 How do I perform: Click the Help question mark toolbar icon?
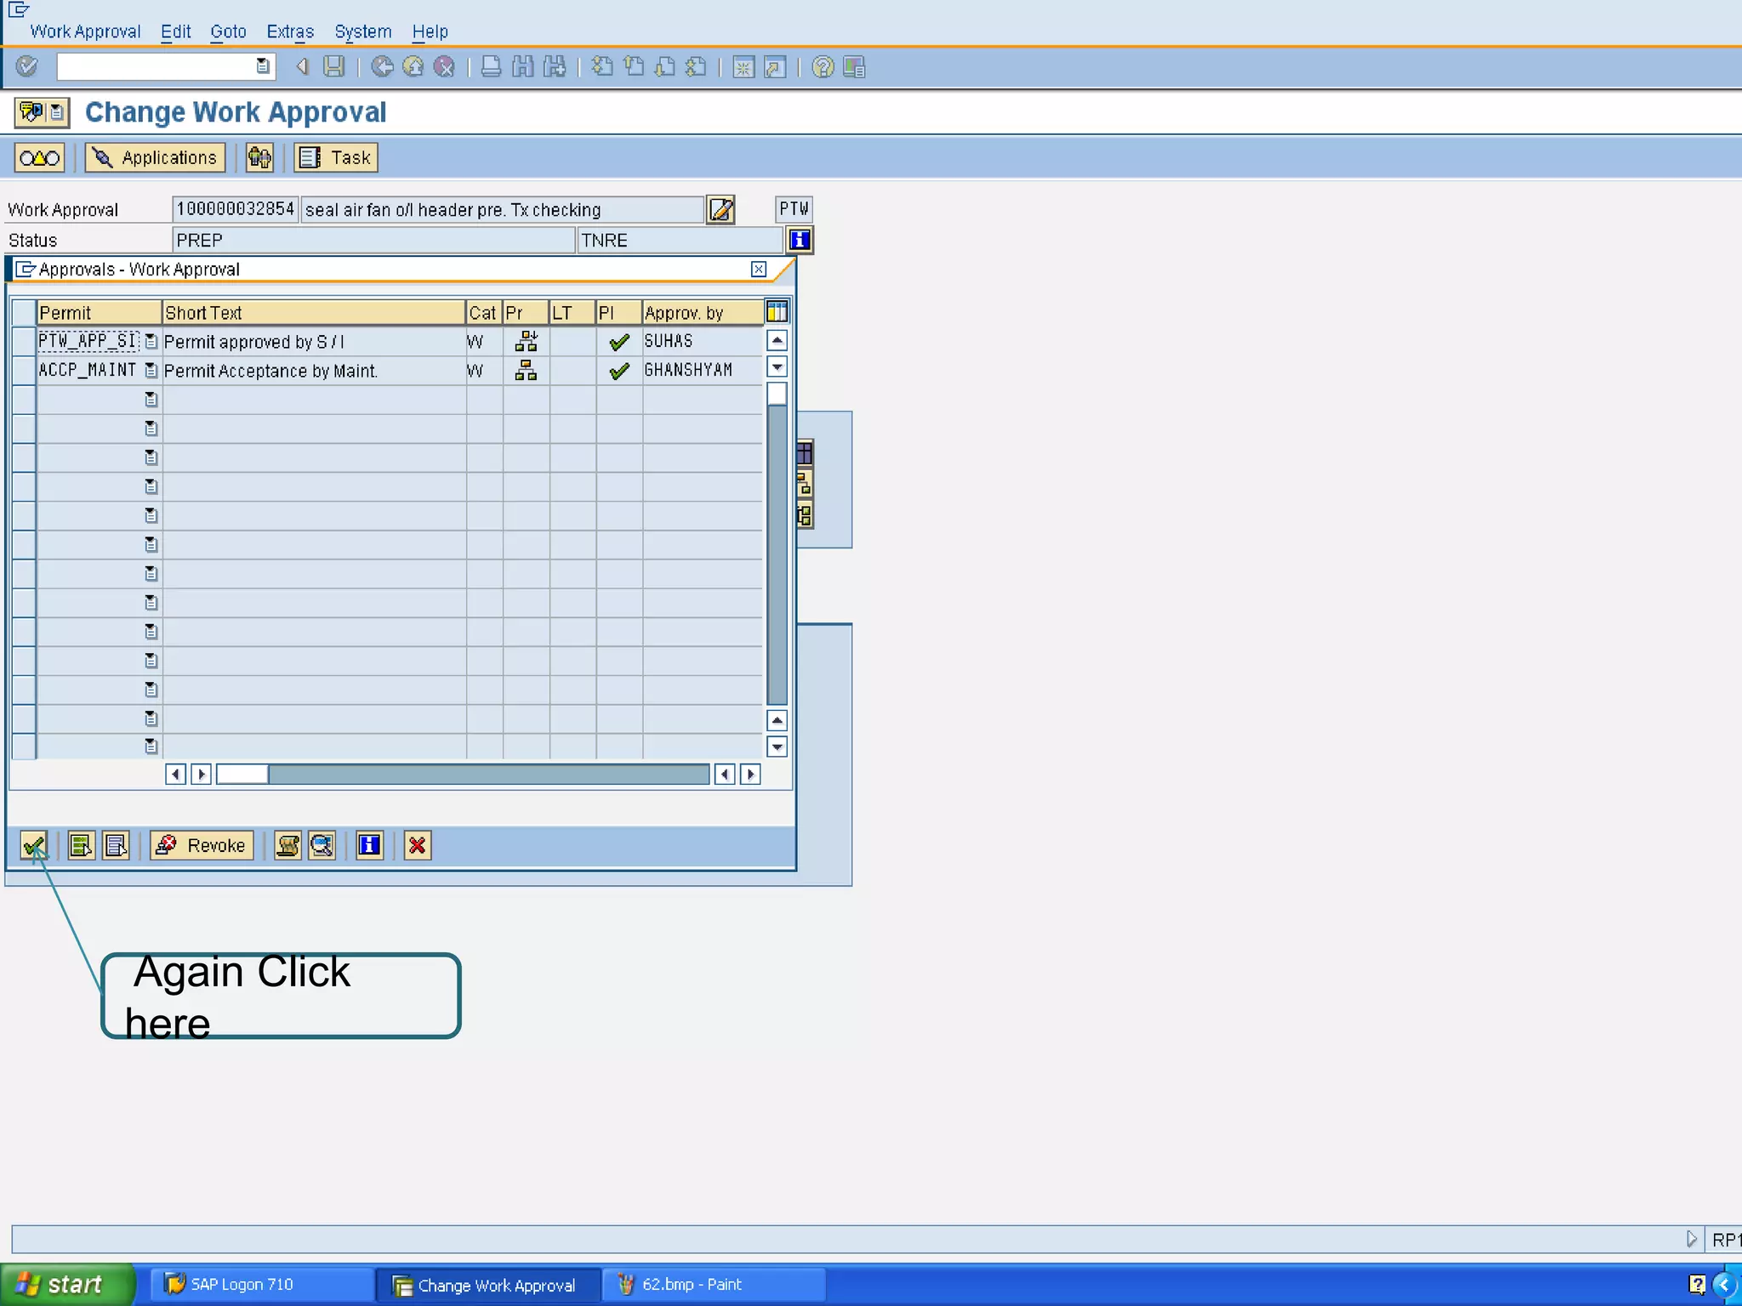(823, 66)
